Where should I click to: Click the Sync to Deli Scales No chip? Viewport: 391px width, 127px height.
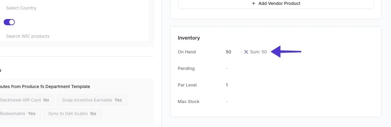click(x=72, y=114)
